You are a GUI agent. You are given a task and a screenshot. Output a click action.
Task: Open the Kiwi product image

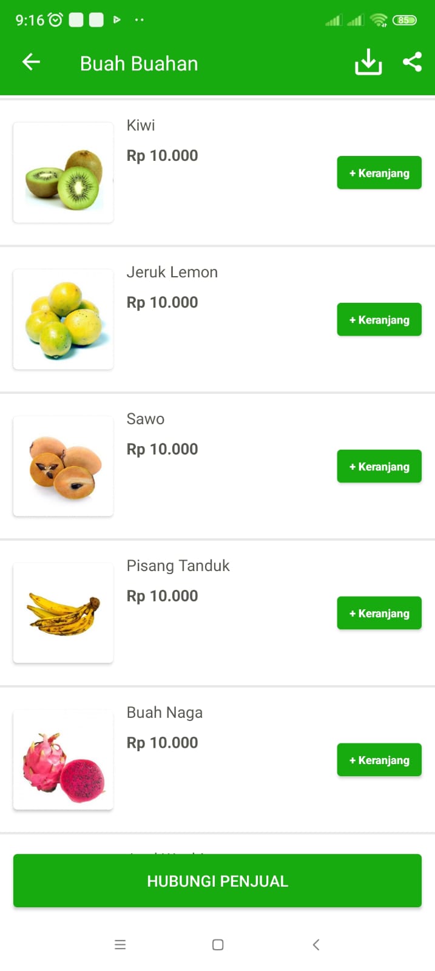click(63, 173)
